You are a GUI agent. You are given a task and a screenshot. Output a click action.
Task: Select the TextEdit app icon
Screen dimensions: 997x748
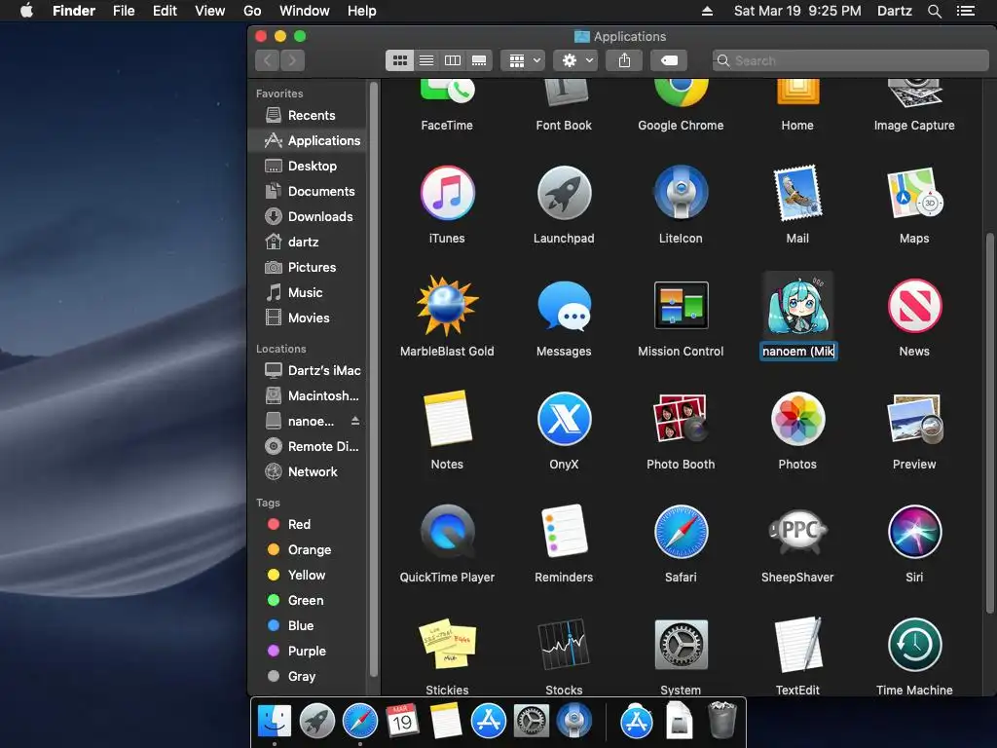pyautogui.click(x=797, y=644)
